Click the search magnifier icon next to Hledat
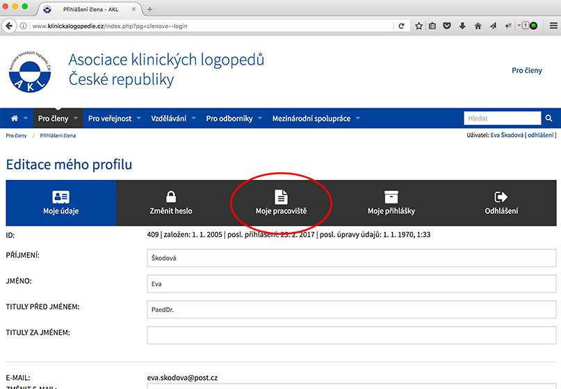561x389 pixels. click(x=548, y=118)
